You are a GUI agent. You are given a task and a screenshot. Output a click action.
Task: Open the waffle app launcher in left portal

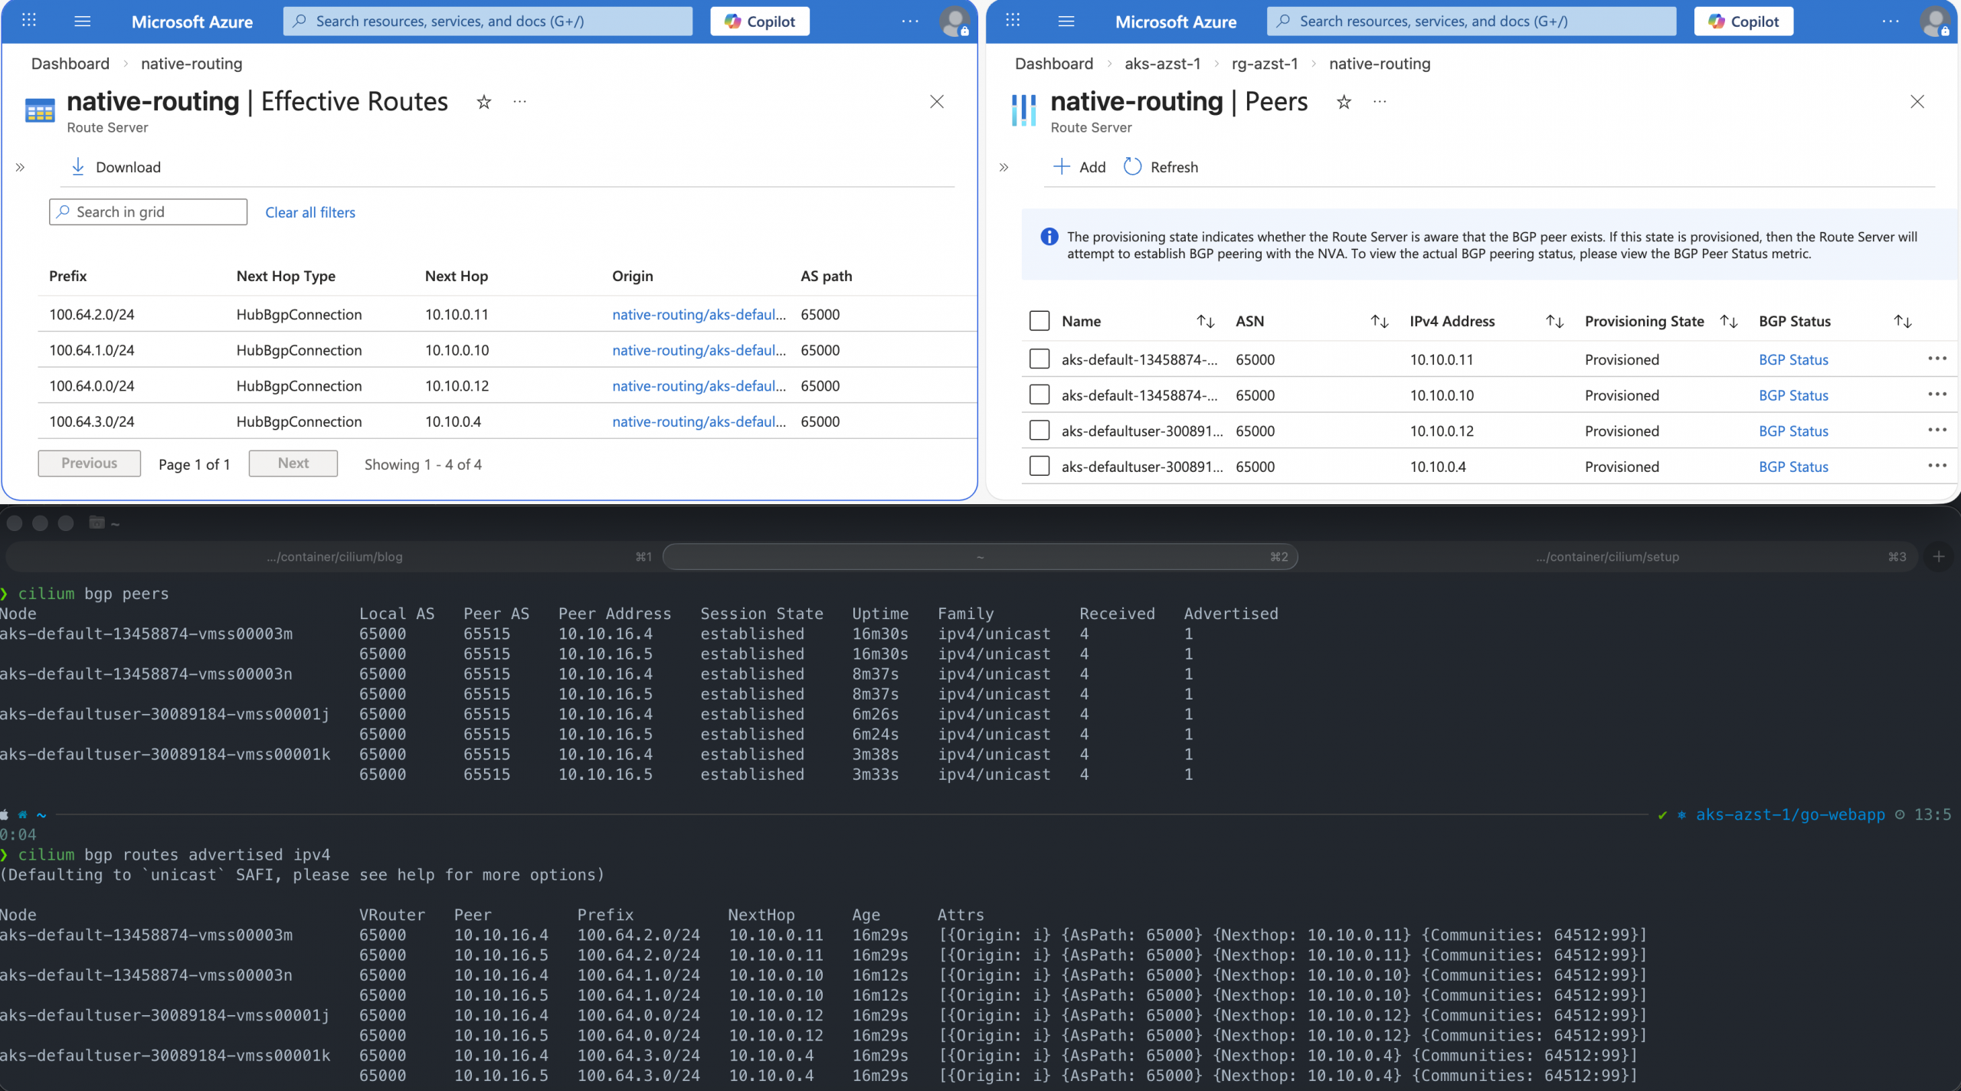(x=29, y=21)
